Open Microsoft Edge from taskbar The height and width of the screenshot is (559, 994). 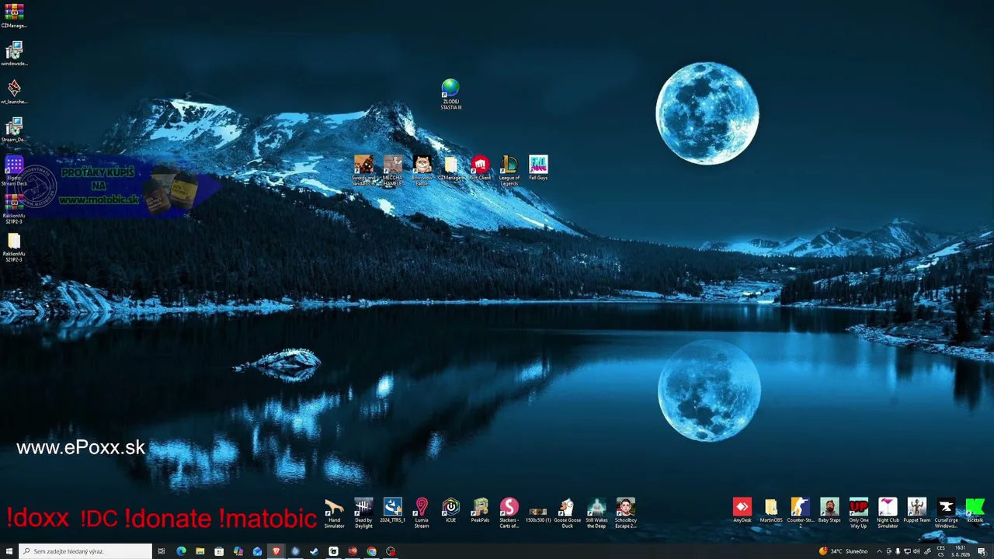pyautogui.click(x=181, y=551)
